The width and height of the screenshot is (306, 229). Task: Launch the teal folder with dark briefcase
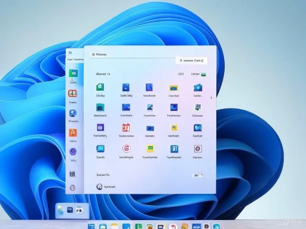(x=100, y=107)
